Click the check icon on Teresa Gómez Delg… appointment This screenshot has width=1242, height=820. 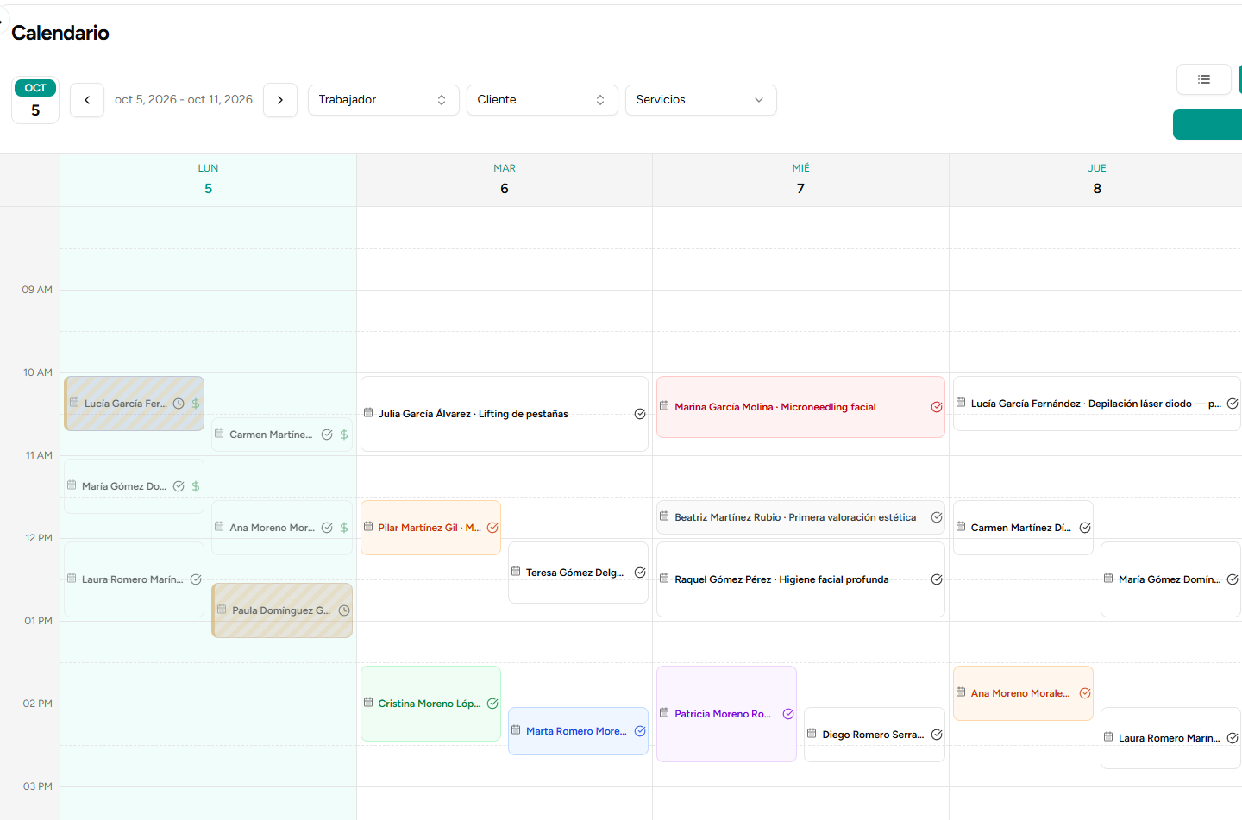click(640, 573)
